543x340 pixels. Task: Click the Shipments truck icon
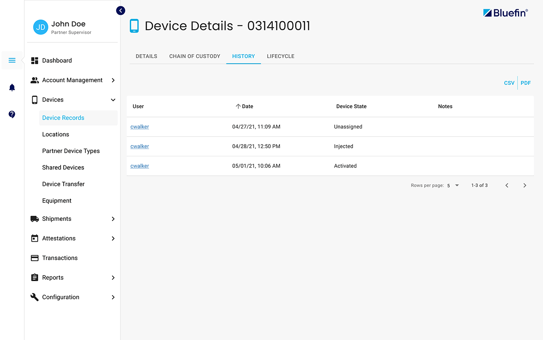tap(35, 219)
